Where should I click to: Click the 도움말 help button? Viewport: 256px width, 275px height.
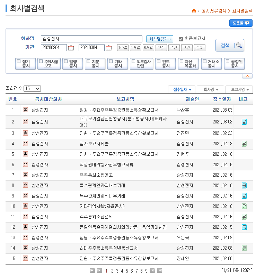click(x=241, y=23)
